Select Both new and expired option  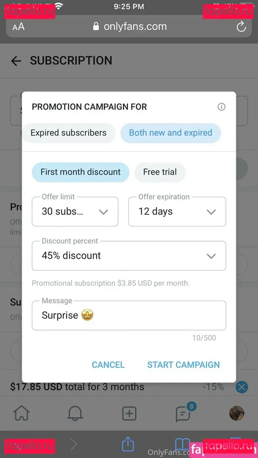click(x=171, y=133)
